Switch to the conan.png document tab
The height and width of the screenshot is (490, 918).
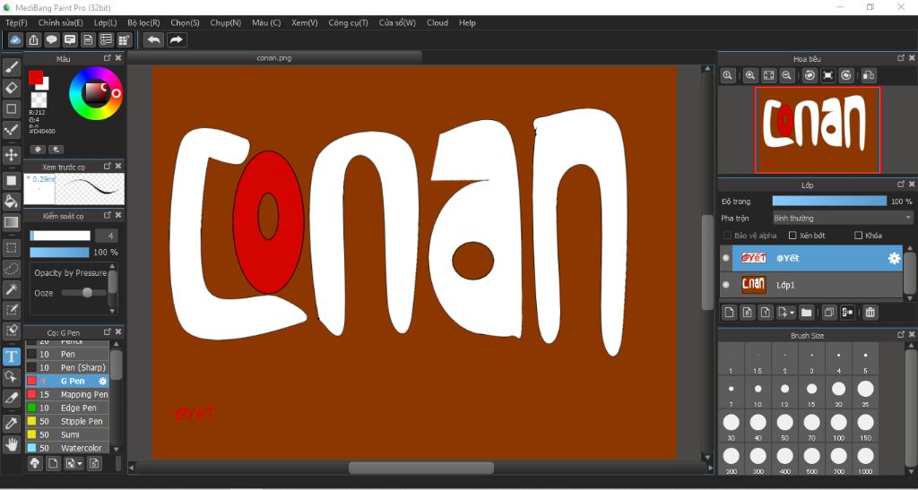point(274,58)
